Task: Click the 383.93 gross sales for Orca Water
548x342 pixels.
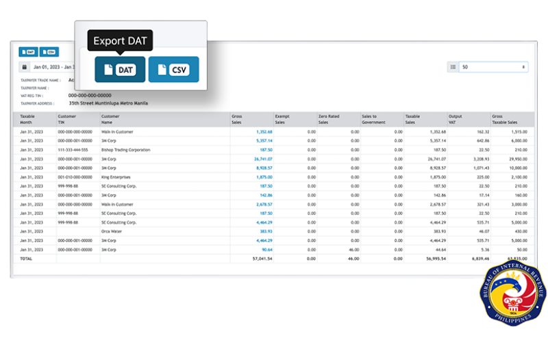Action: click(x=265, y=231)
